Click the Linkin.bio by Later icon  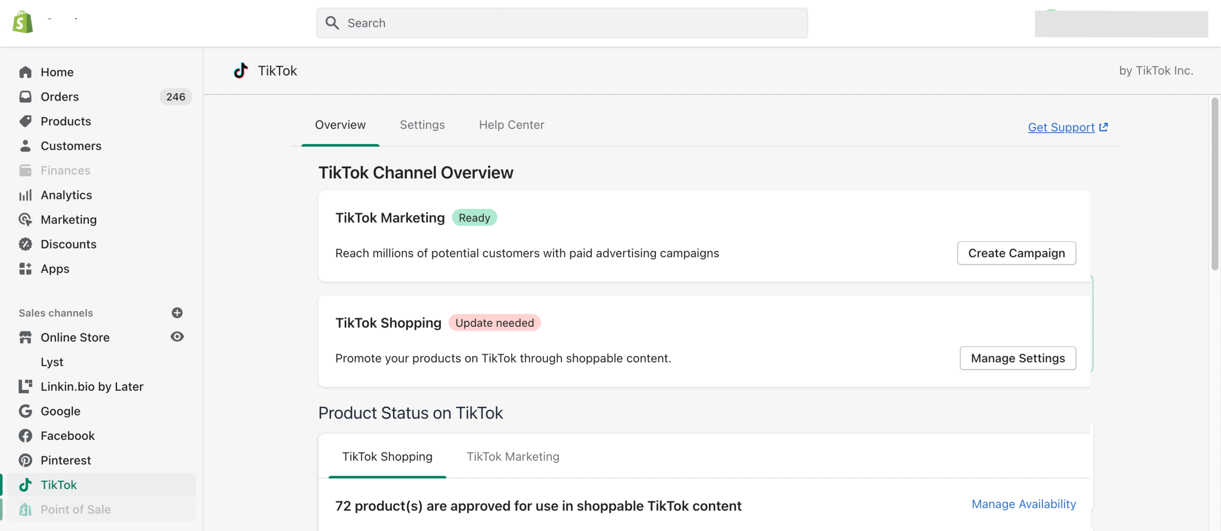(x=25, y=387)
